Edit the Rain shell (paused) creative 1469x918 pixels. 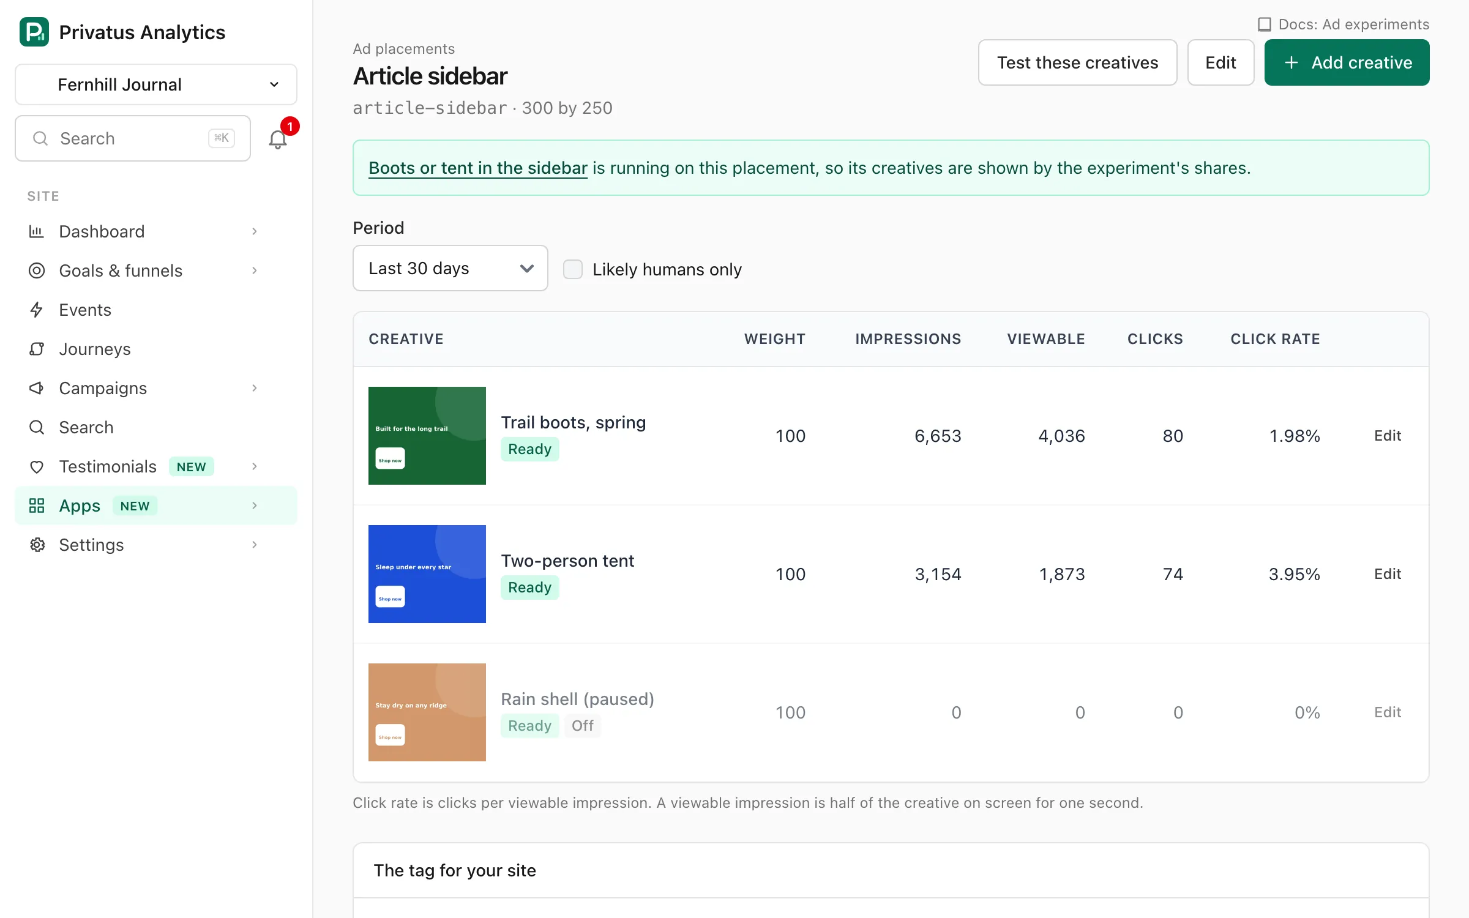(x=1387, y=712)
